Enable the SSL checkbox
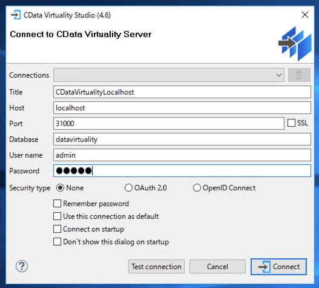319x288 pixels. pos(291,123)
